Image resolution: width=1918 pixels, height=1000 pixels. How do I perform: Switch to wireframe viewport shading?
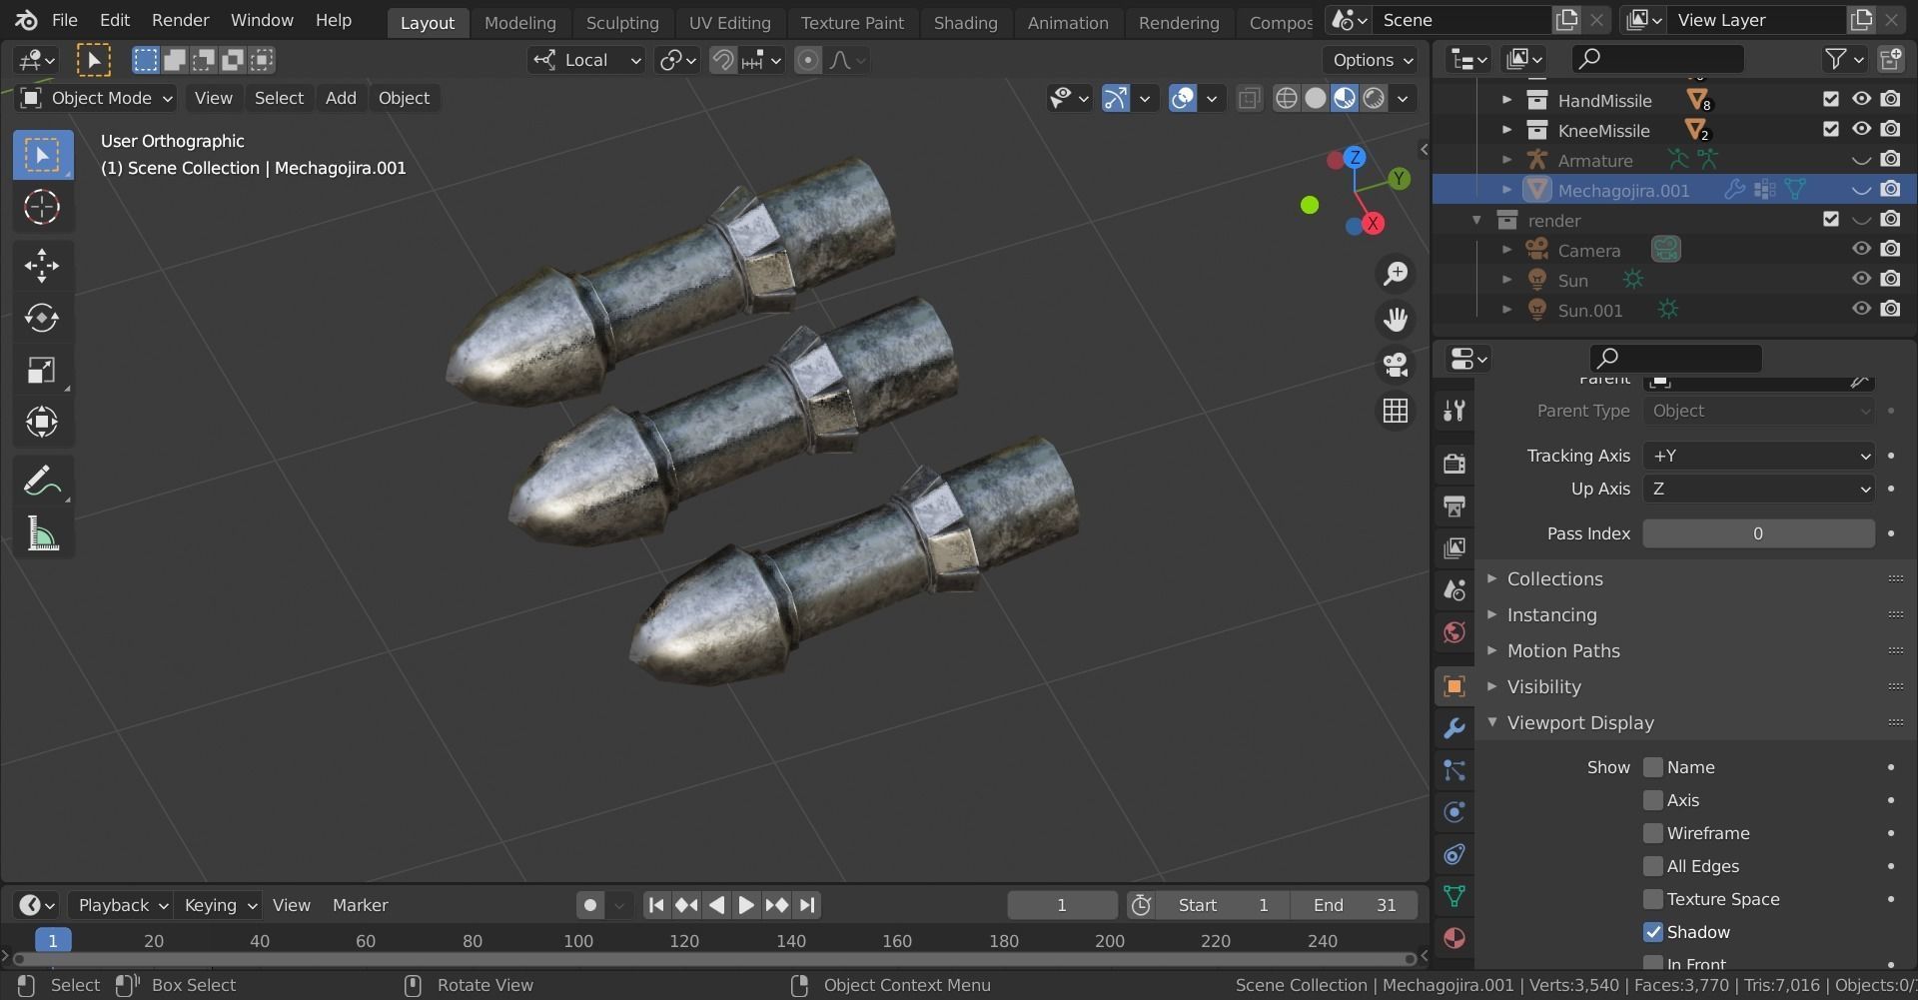click(x=1287, y=98)
